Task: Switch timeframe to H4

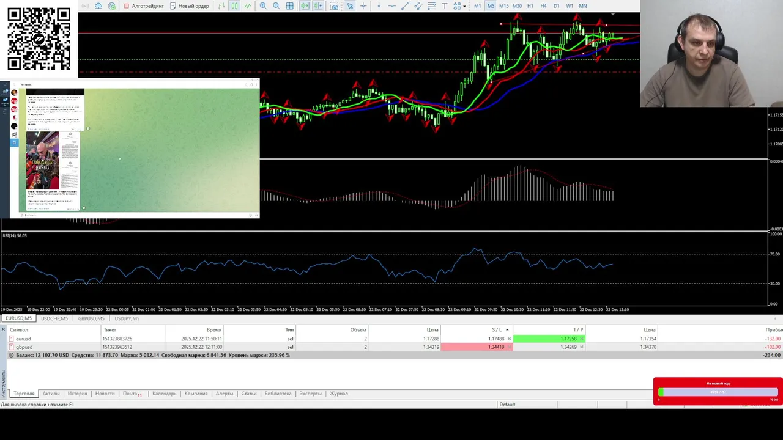Action: coord(543,5)
